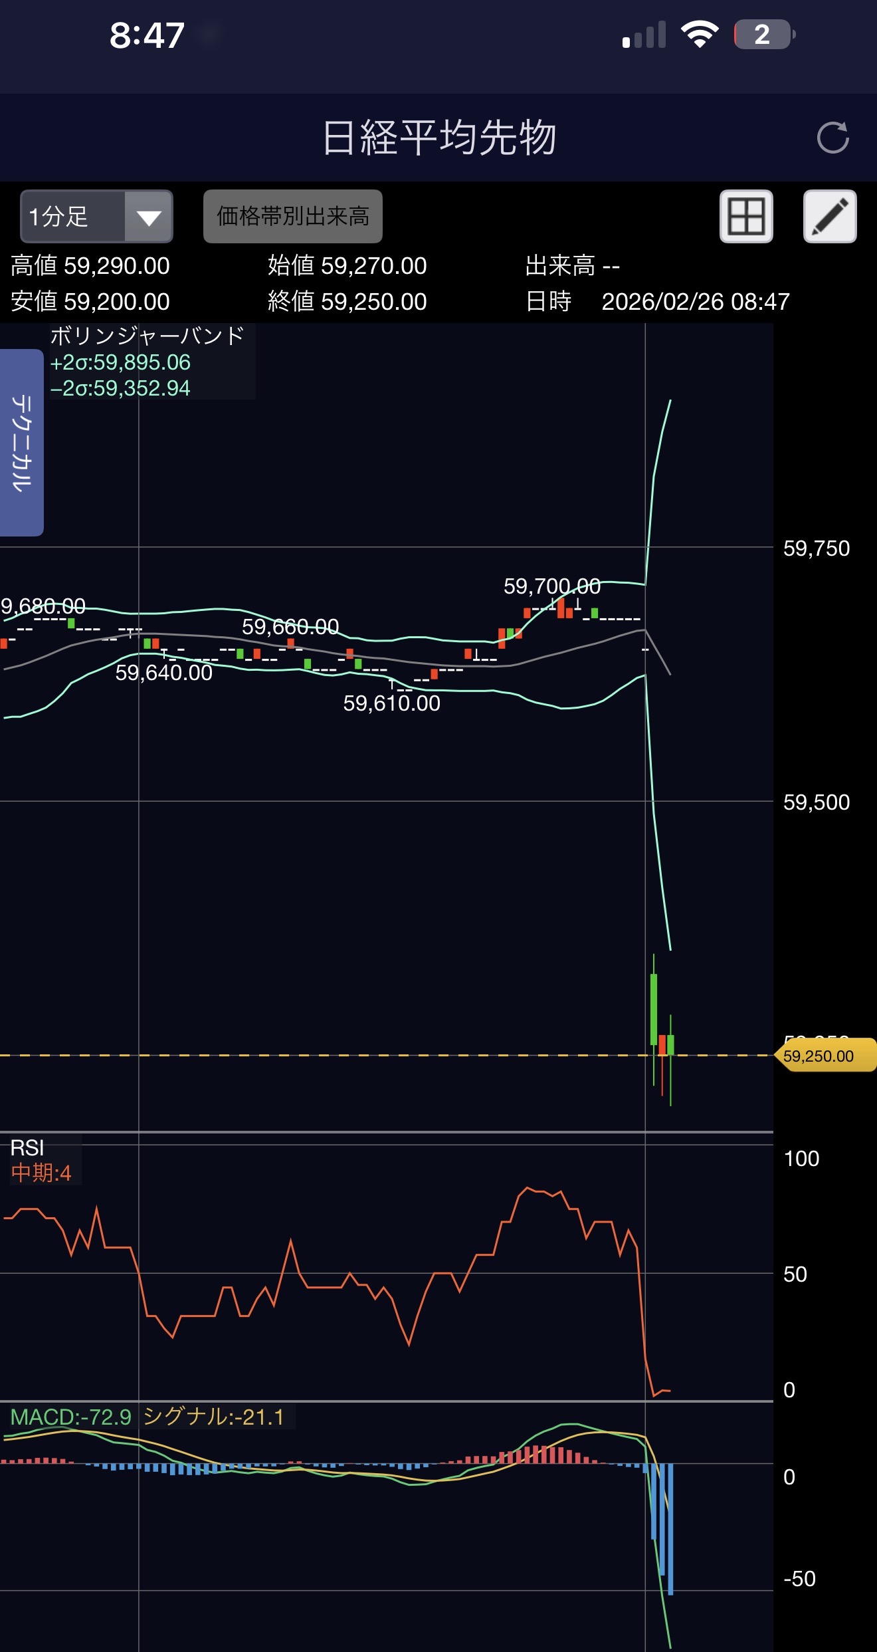Expand the 1分足 timeframe dropdown
The height and width of the screenshot is (1652, 877).
point(73,217)
